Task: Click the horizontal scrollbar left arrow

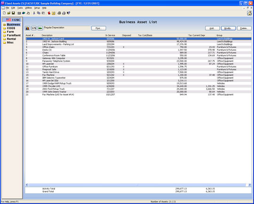Action: [x=27, y=185]
